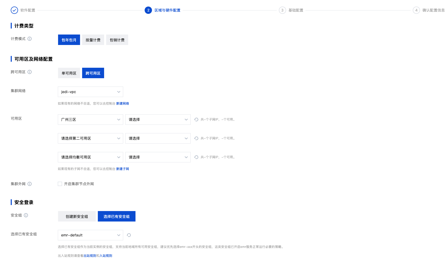Click the completed checkmark icon for 软件配置 step

point(14,10)
